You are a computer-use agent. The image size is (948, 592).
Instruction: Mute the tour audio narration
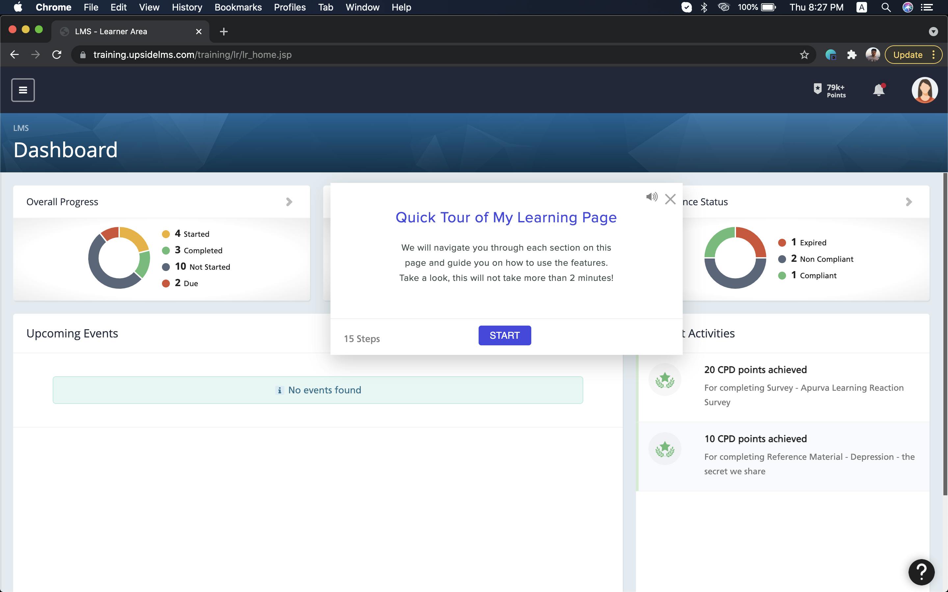point(651,198)
